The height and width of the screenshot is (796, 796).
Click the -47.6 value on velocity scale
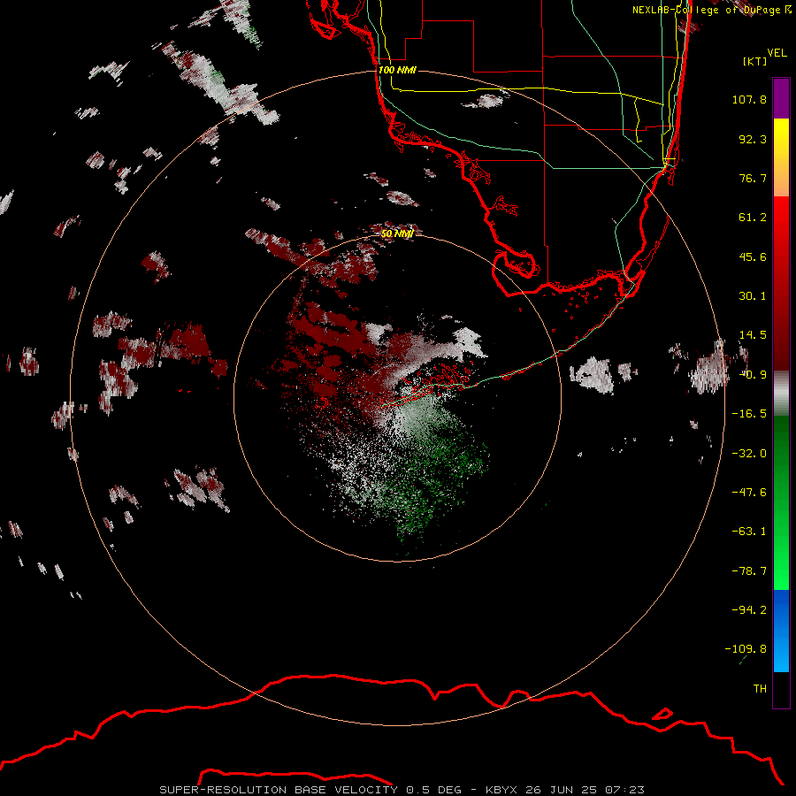coord(749,493)
